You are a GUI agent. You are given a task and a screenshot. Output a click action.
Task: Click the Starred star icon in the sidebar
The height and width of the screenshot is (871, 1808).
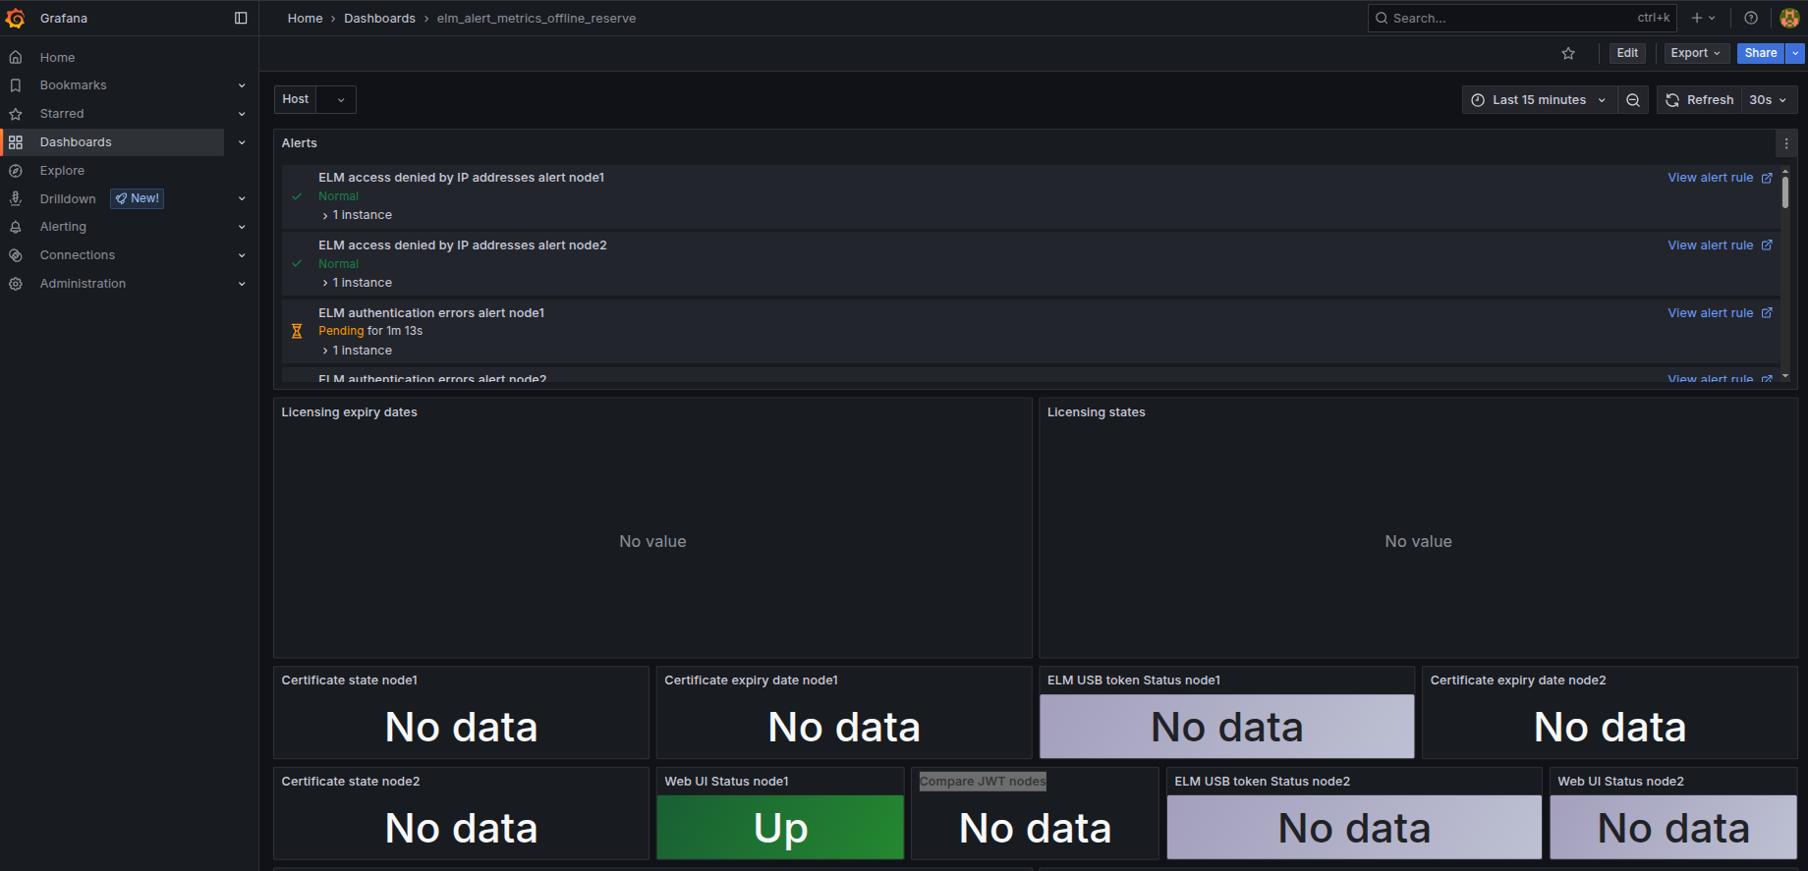[16, 114]
